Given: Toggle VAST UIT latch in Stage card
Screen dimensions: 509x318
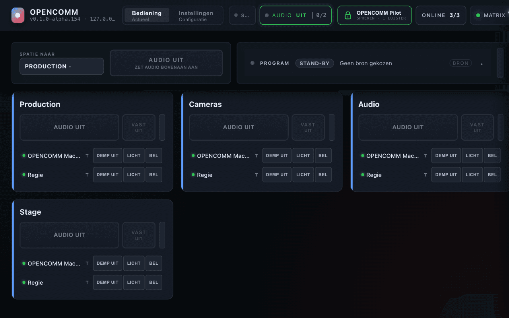Looking at the screenshot, I should 139,235.
